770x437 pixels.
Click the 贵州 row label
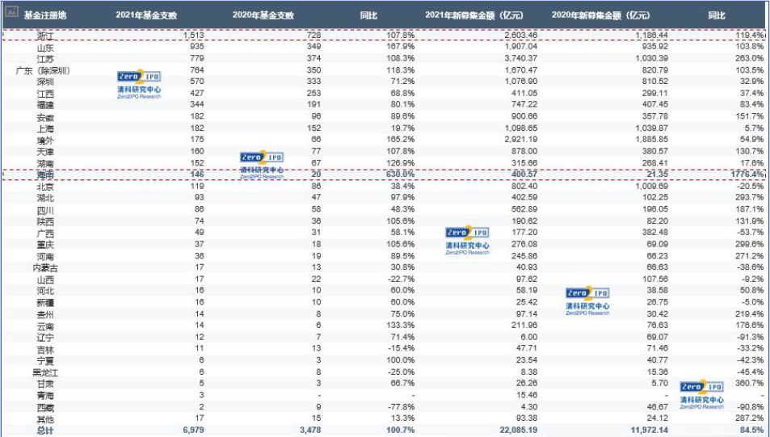pos(45,314)
